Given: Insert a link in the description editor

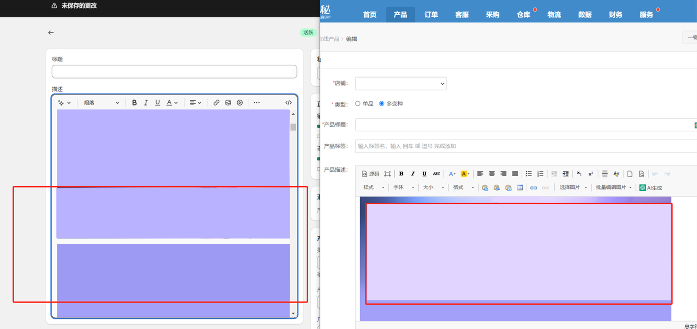Looking at the screenshot, I should 216,102.
